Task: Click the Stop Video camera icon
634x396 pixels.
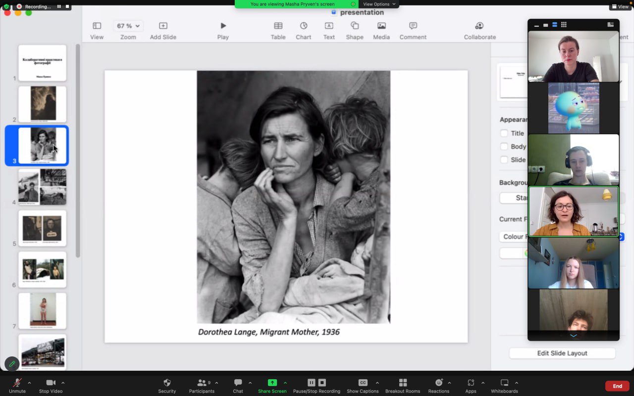Action: click(x=51, y=383)
